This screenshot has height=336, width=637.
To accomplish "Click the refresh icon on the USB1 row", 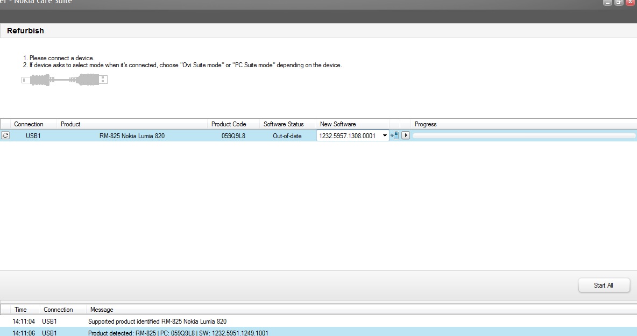I will [x=5, y=135].
